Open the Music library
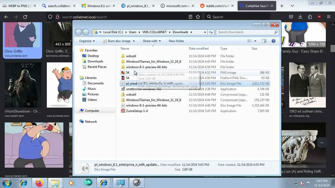This screenshot has height=188, width=335. [x=92, y=89]
